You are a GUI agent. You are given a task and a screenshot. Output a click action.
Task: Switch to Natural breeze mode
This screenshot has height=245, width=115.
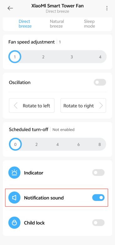(57, 24)
